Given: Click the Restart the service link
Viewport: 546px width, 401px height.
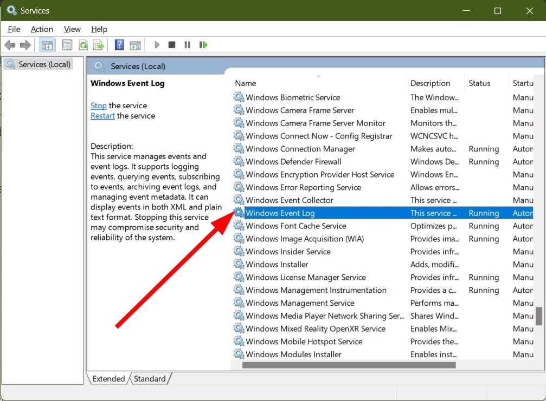Looking at the screenshot, I should (x=102, y=116).
